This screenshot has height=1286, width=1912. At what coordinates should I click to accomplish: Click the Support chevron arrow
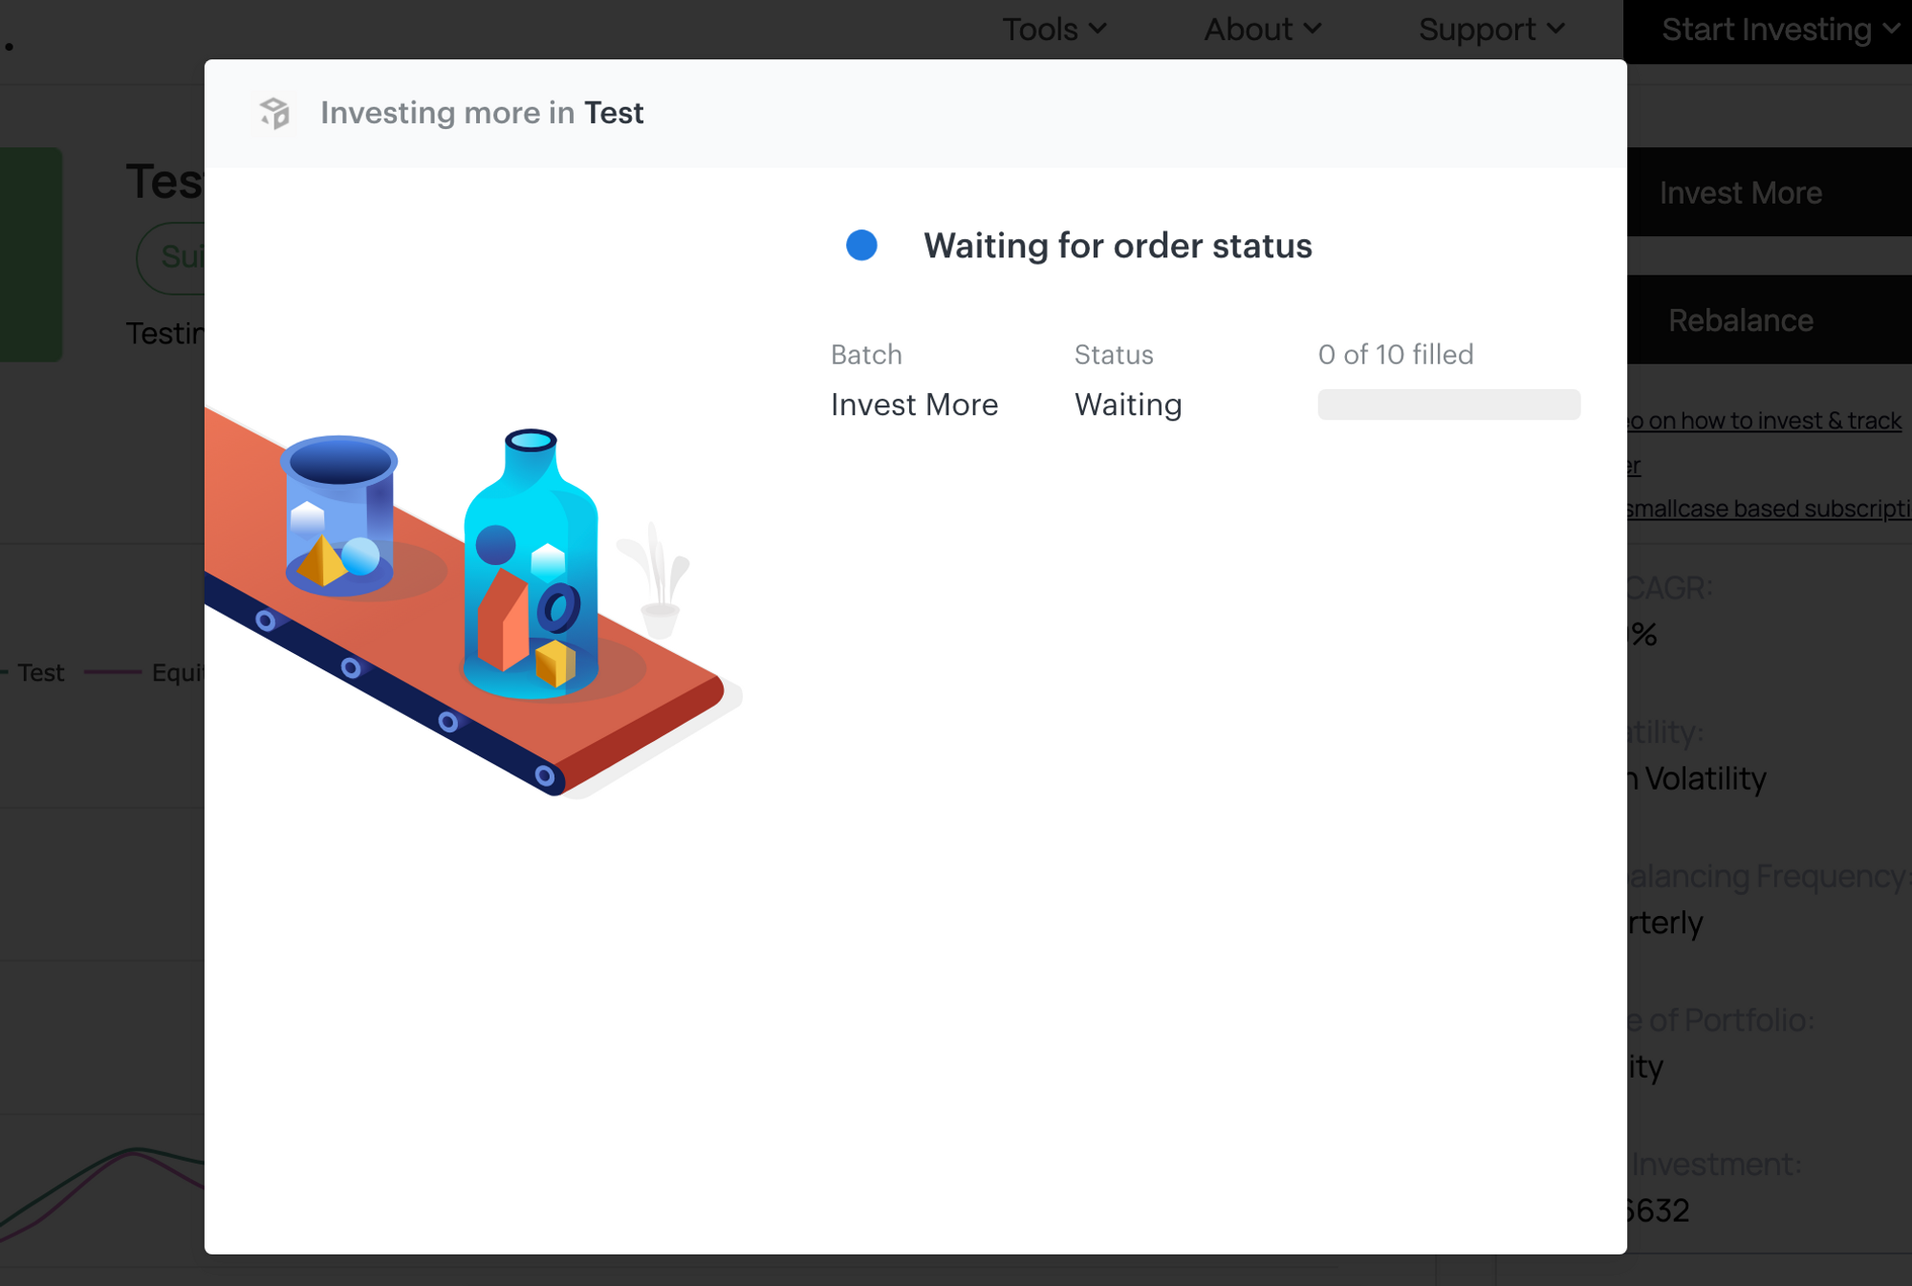point(1556,29)
